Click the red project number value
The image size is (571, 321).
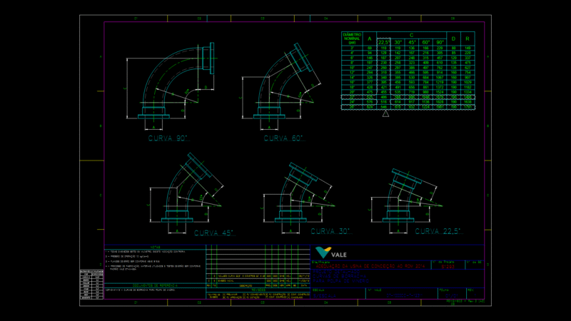click(x=448, y=266)
